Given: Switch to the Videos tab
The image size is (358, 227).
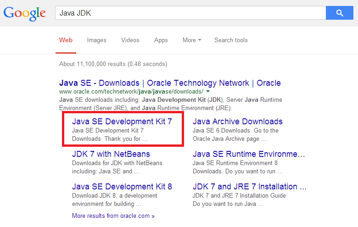Looking at the screenshot, I should pyautogui.click(x=130, y=40).
